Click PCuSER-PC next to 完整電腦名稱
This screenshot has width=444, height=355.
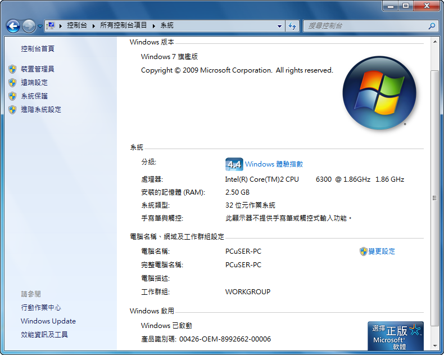click(243, 265)
